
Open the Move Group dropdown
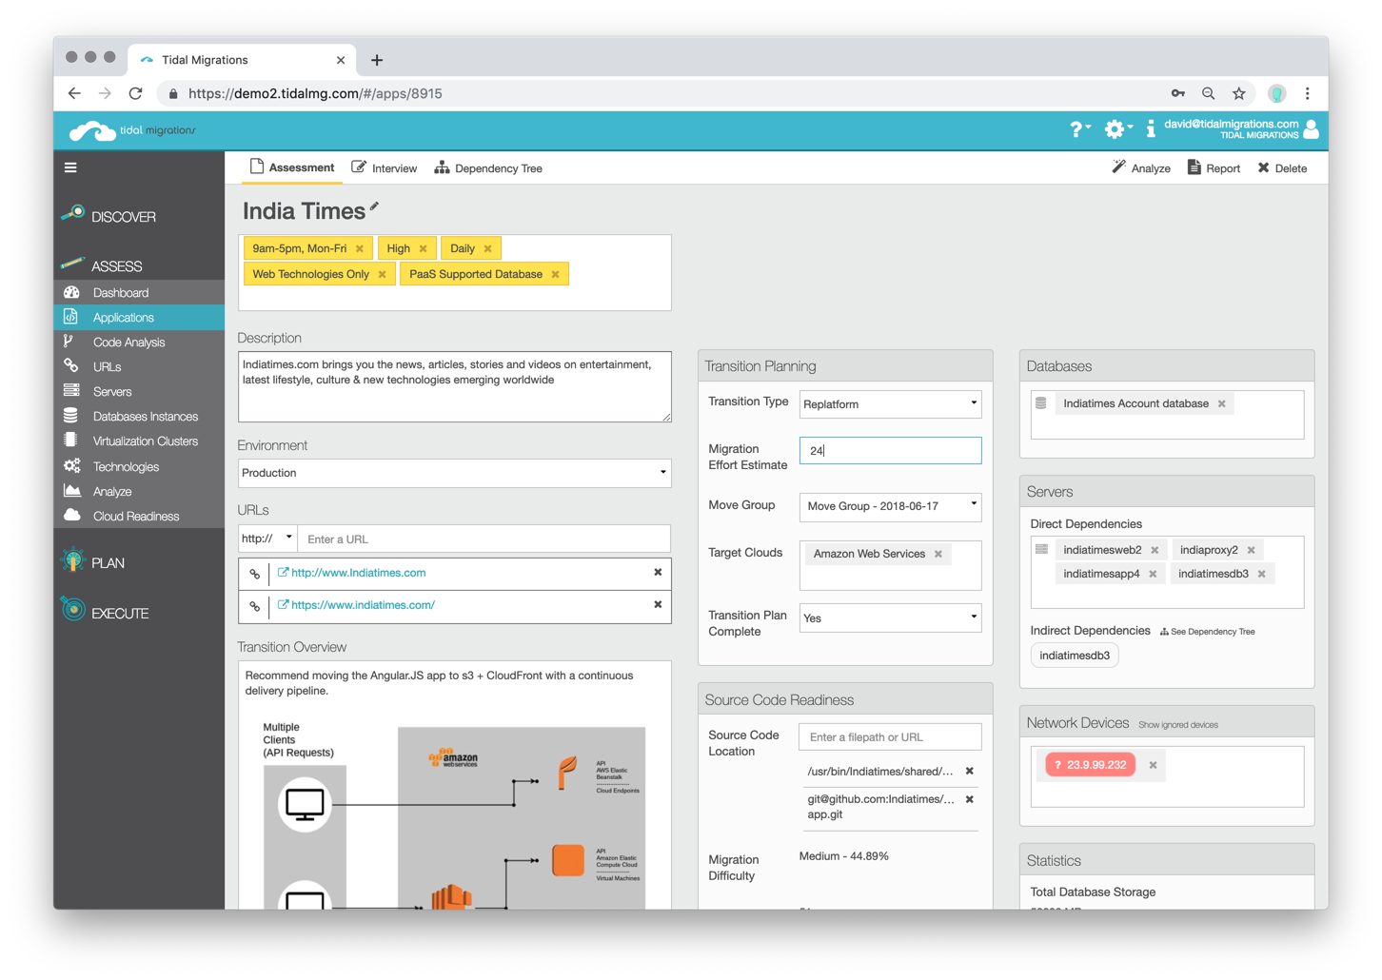pyautogui.click(x=890, y=506)
